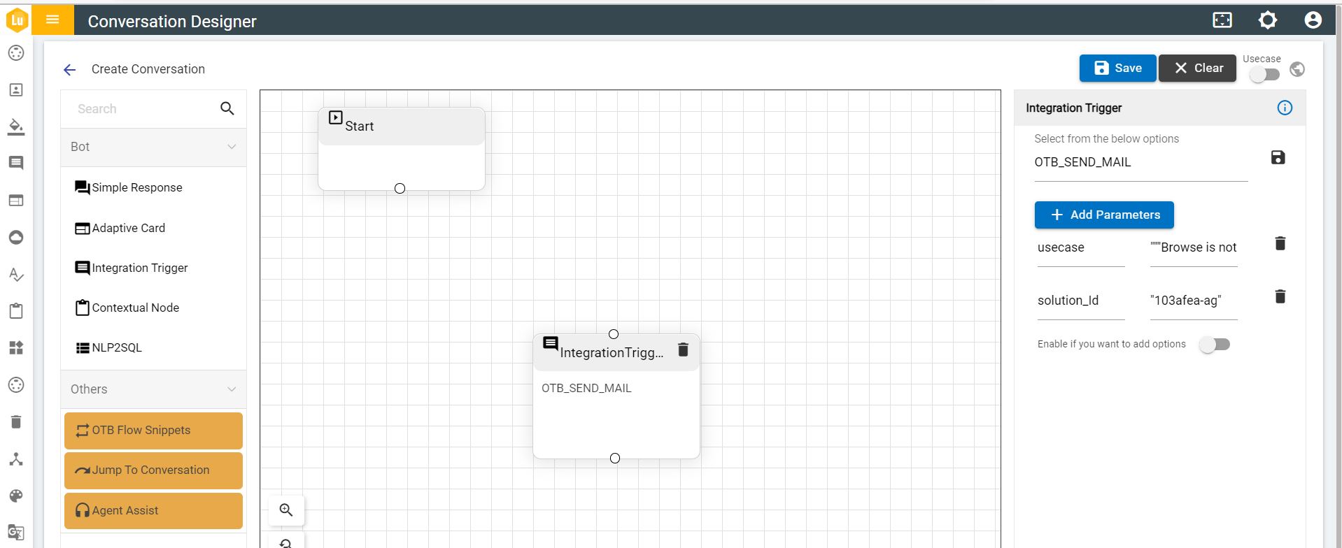Click the hamburger menu icon

tap(52, 20)
